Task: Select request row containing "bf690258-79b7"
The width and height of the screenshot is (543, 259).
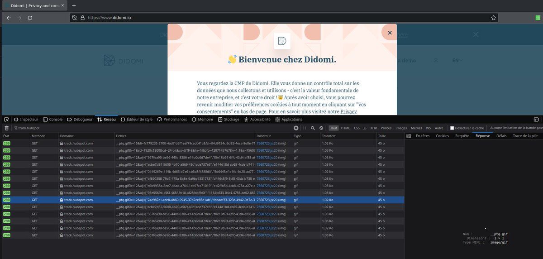Action: 202,179
